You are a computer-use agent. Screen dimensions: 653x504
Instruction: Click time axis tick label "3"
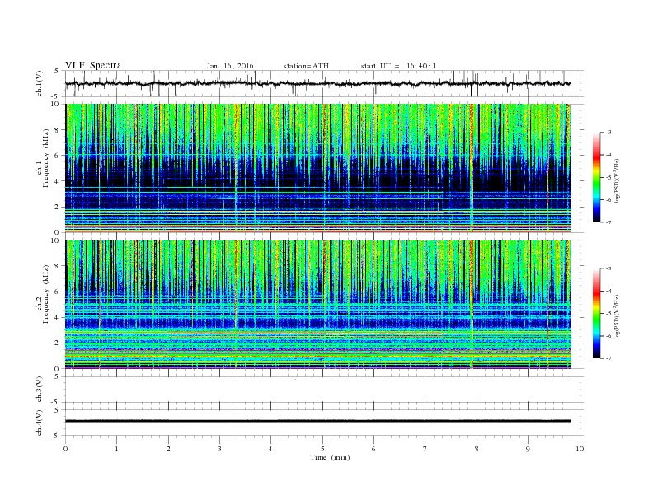point(219,449)
